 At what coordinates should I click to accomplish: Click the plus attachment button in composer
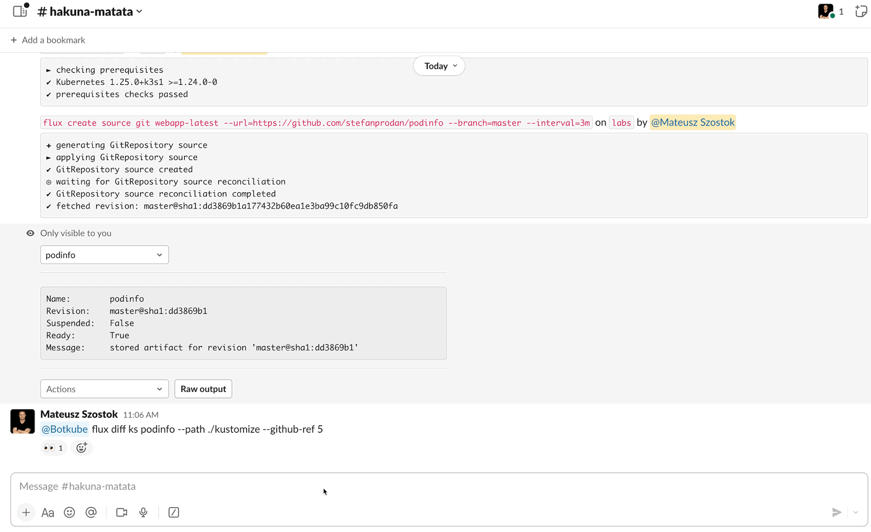click(26, 512)
